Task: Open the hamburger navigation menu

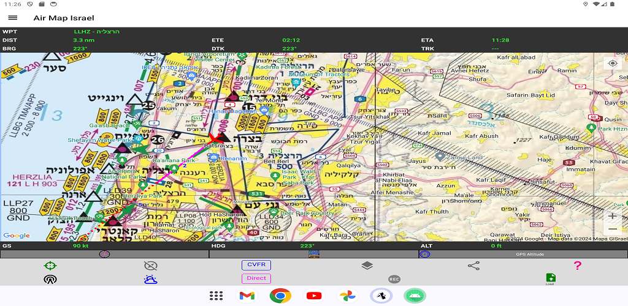Action: tap(13, 18)
